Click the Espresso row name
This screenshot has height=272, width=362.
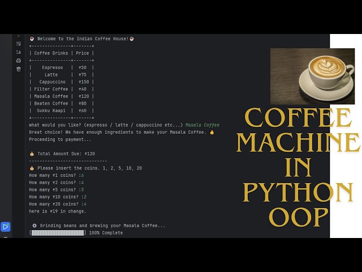tap(53, 67)
